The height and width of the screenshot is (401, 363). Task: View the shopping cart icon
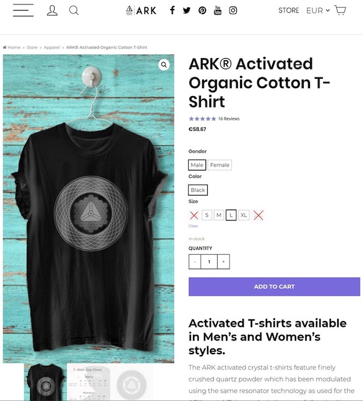tap(340, 10)
